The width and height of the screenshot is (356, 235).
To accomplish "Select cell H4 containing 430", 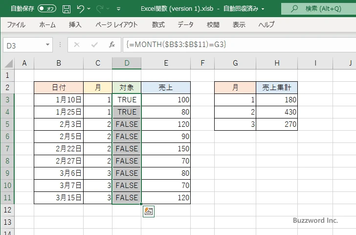I will pyautogui.click(x=276, y=112).
